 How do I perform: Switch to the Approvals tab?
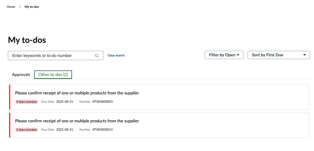point(21,75)
